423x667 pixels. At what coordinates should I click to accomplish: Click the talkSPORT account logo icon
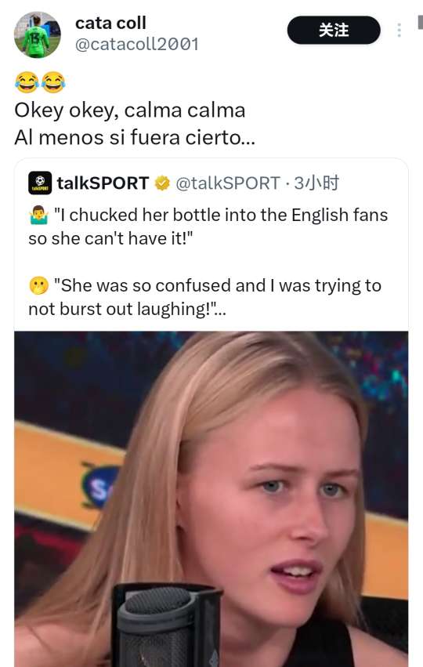(40, 183)
